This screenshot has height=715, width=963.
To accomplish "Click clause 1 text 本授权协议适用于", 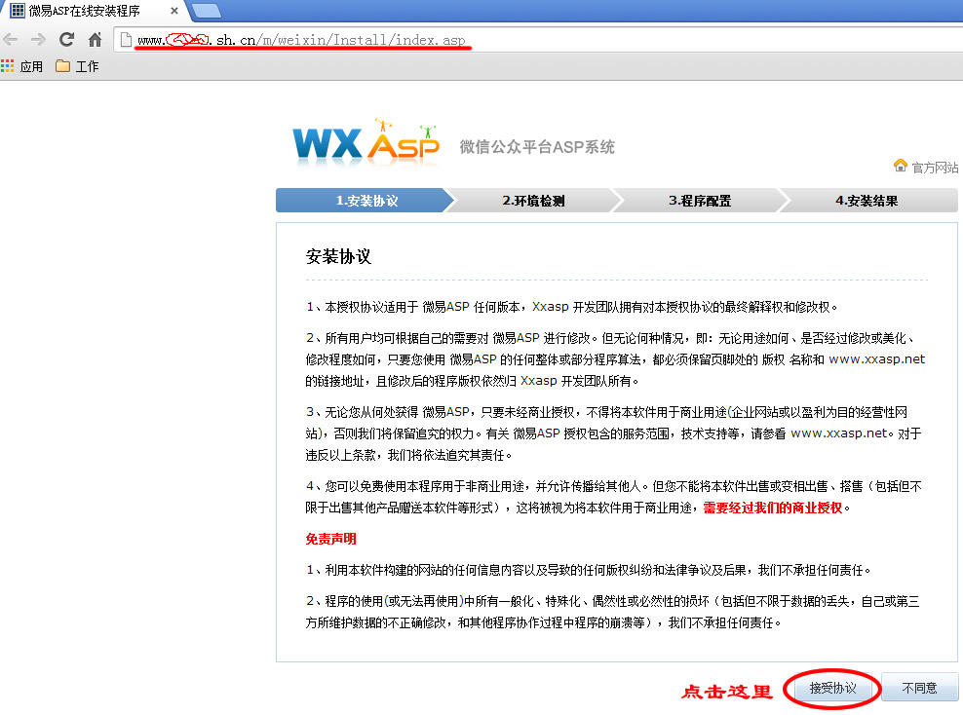I will (x=371, y=307).
